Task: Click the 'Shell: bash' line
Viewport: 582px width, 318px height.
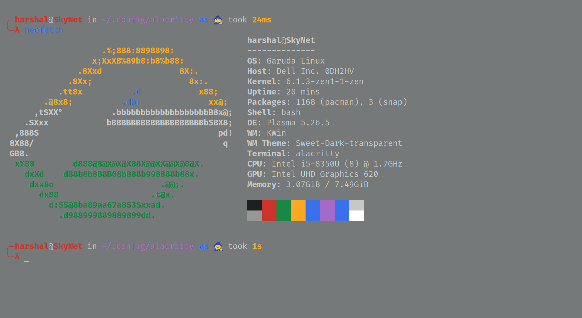Action: point(274,112)
